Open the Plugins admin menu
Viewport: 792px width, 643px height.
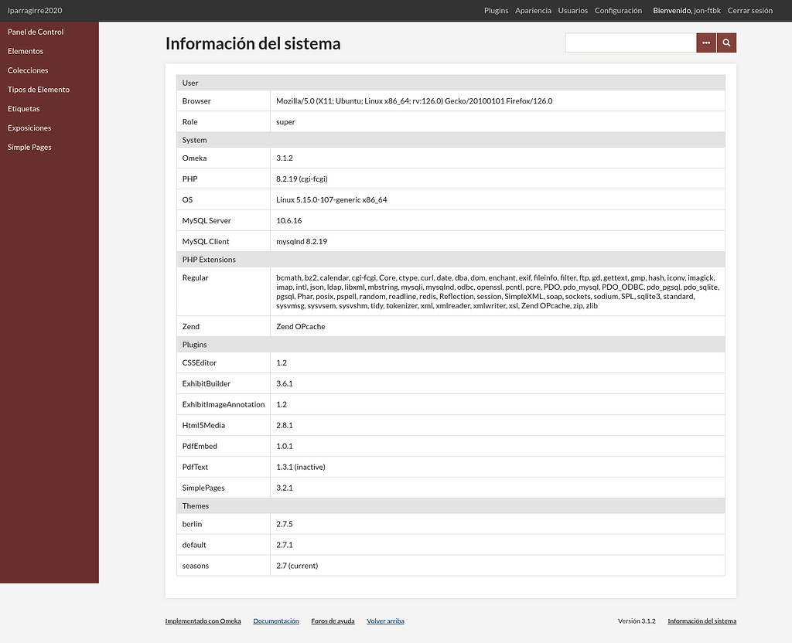point(496,11)
